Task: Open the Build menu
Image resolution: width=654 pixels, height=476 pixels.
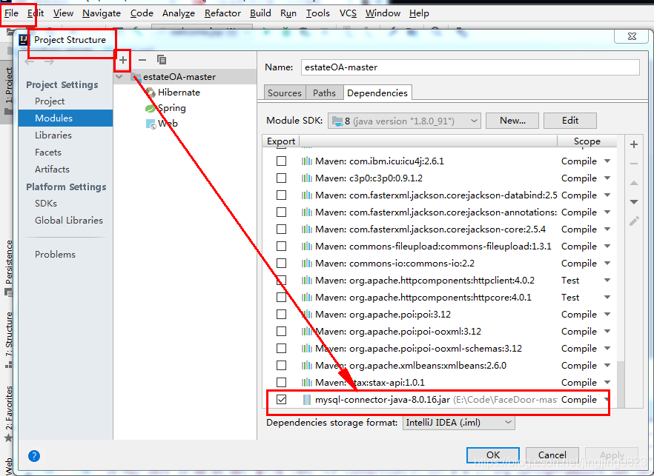Action: [260, 13]
